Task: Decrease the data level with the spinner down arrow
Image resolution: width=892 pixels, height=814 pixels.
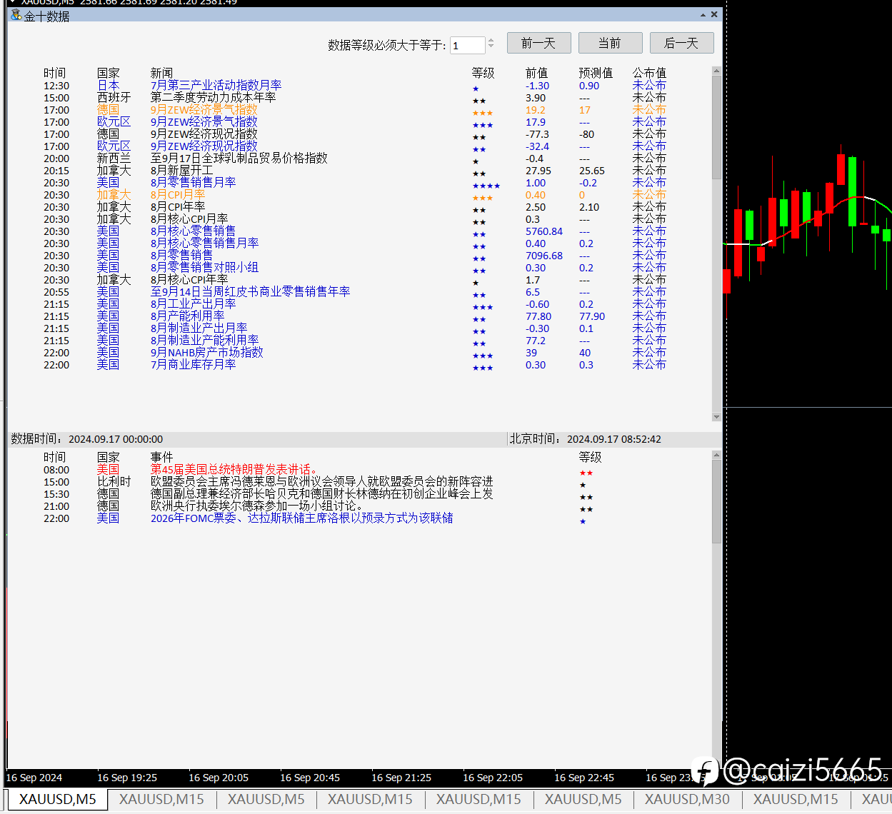Action: point(491,48)
